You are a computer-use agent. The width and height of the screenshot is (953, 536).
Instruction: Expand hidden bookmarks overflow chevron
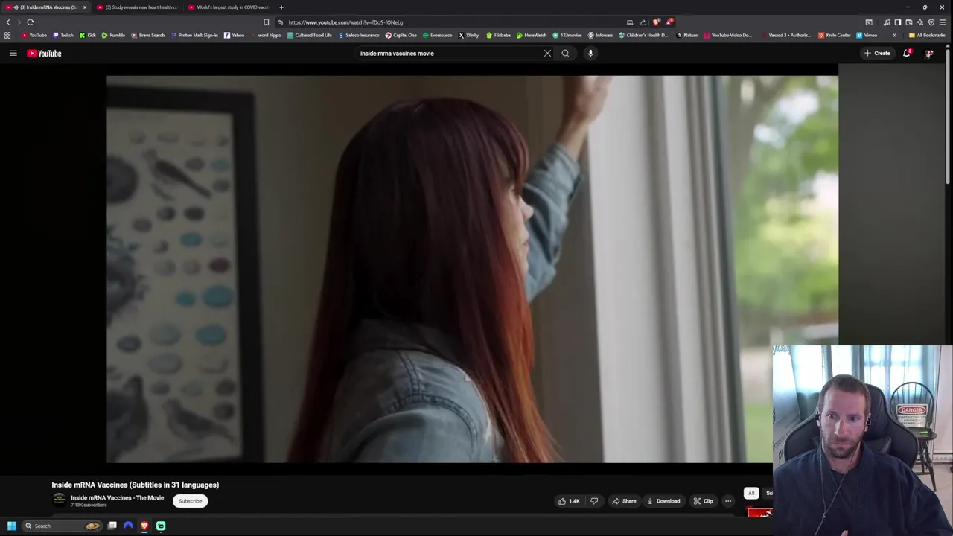pyautogui.click(x=894, y=35)
